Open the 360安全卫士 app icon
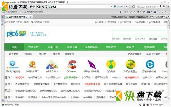The height and width of the screenshot is (107, 171). (131, 64)
